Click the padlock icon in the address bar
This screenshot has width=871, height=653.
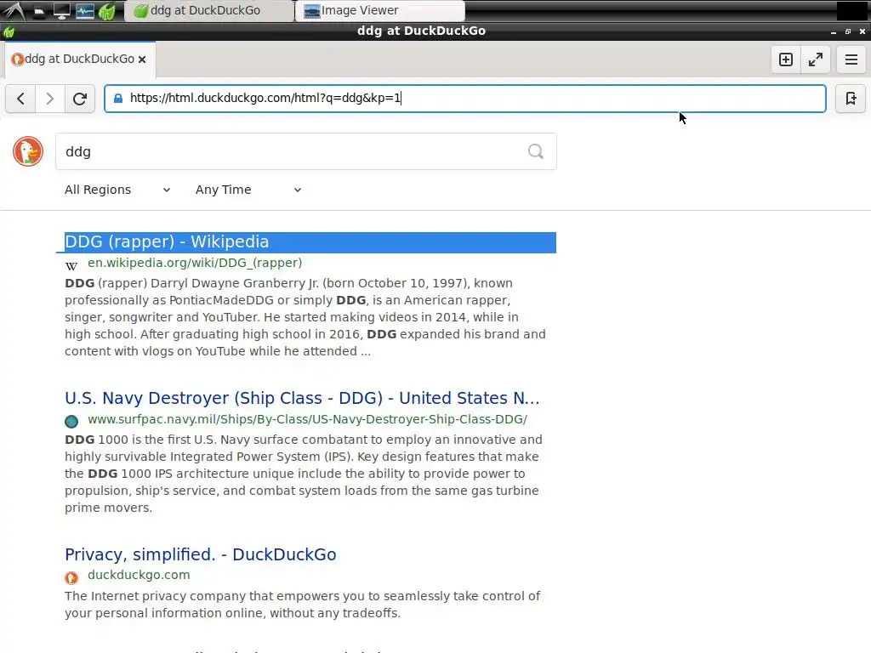pos(117,99)
